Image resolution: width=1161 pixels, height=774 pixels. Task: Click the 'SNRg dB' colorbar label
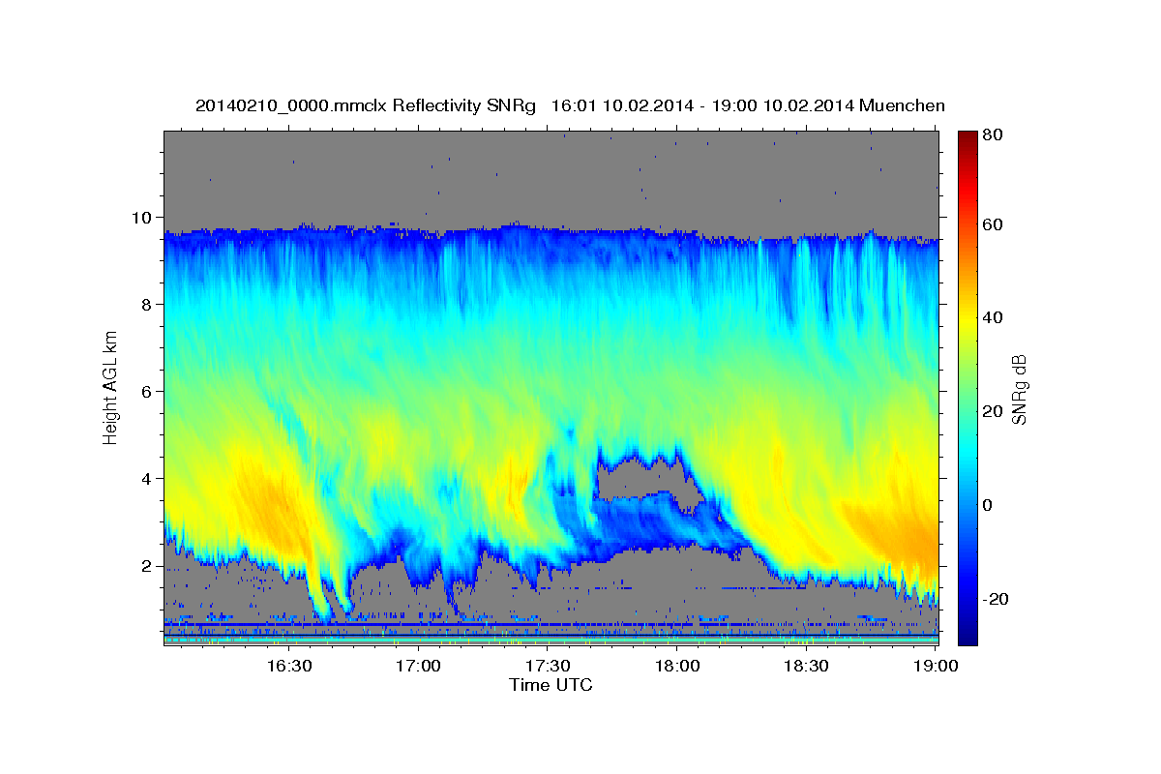pyautogui.click(x=1019, y=389)
